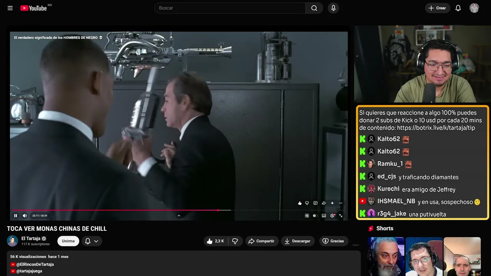
Task: Open the notifications bell in the header
Action: (x=458, y=8)
